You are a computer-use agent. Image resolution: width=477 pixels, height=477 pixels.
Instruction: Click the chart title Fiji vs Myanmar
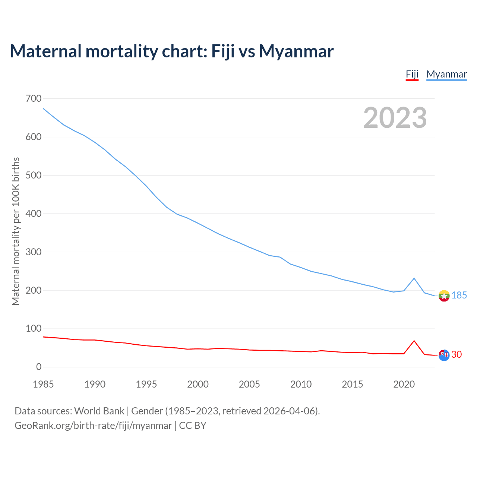[171, 51]
